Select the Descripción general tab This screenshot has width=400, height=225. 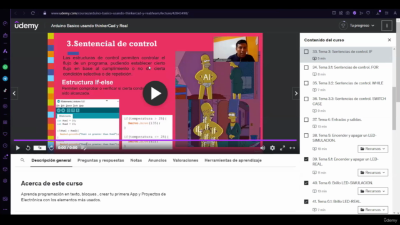51,160
